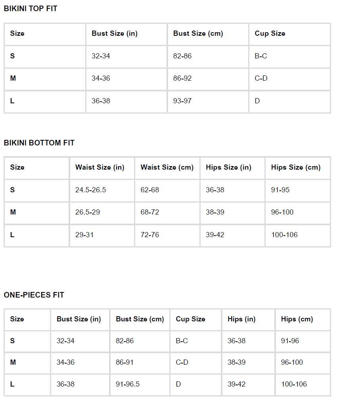This screenshot has width=339, height=406.
Task: Click the Waist Size (in) column header
Action: (x=100, y=167)
